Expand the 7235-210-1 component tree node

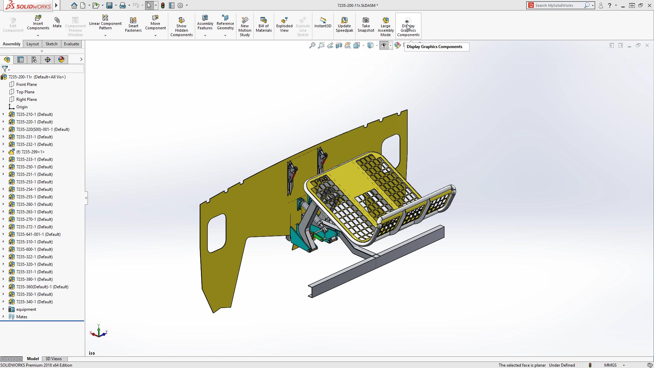tap(3, 114)
